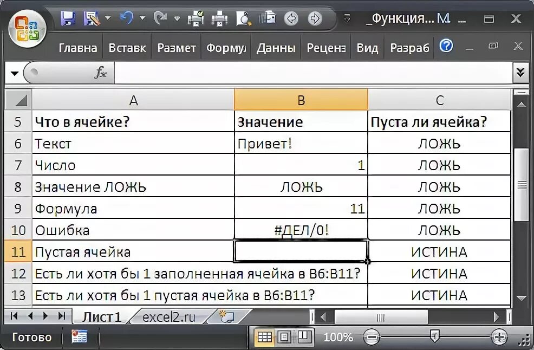The image size is (534, 350).
Task: Open the Вид ribbon tab
Action: (x=367, y=48)
